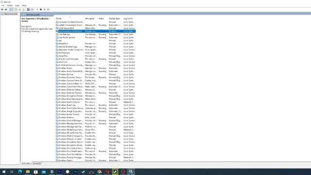Open Premiere Pro from the taskbar
The height and width of the screenshot is (175, 311).
tap(59, 172)
